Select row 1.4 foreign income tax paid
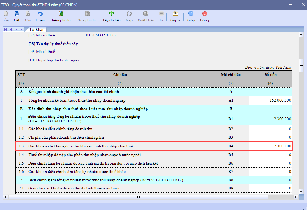This screenshot has height=210, width=307. pyautogui.click(x=120, y=155)
